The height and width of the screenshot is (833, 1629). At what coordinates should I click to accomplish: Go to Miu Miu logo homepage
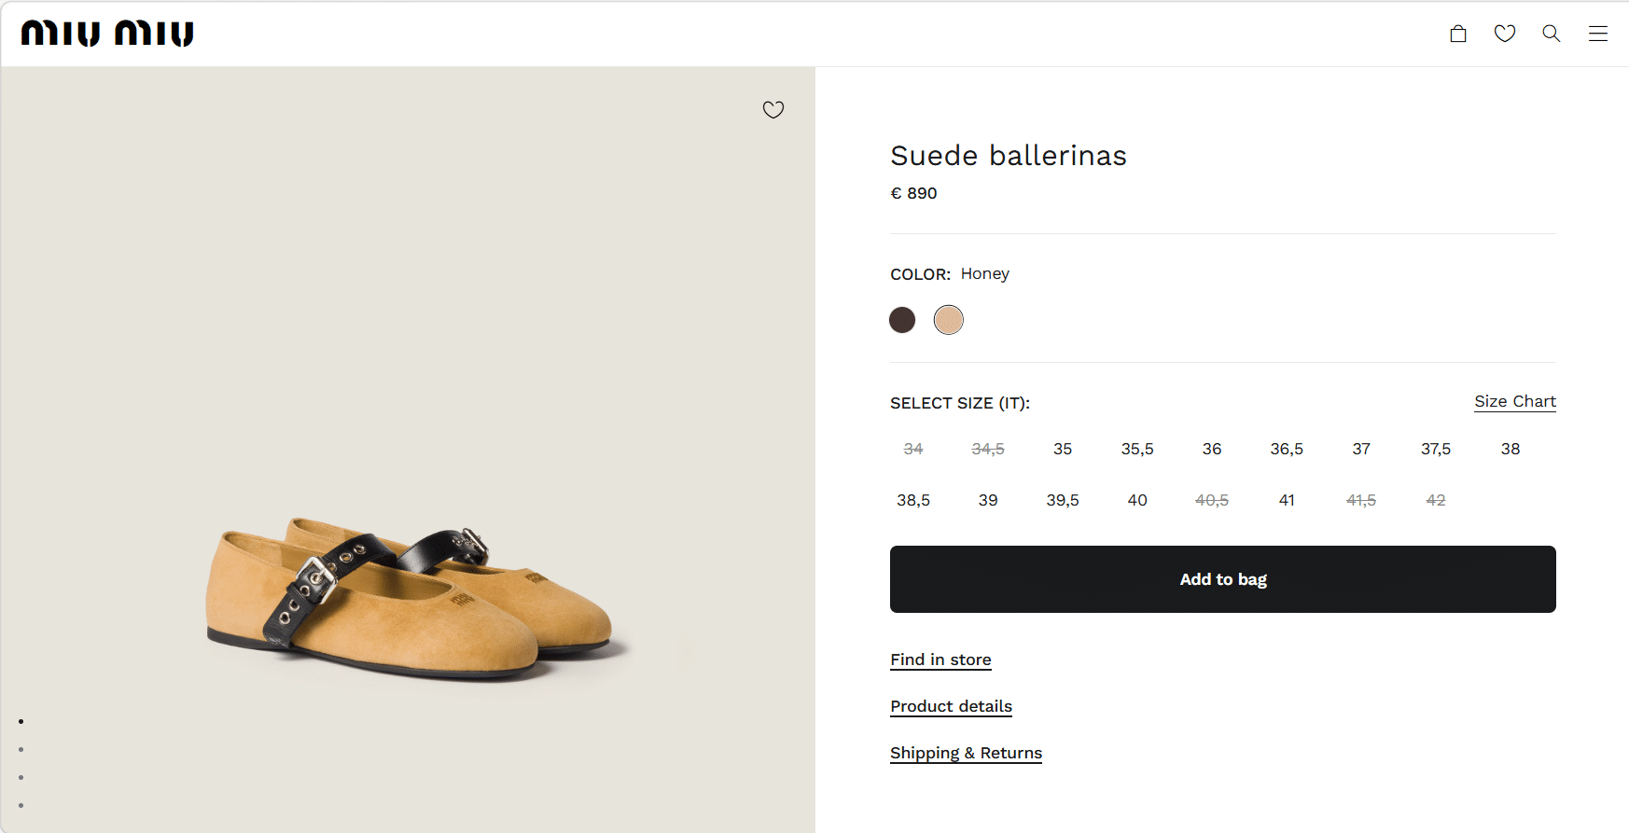(x=107, y=34)
